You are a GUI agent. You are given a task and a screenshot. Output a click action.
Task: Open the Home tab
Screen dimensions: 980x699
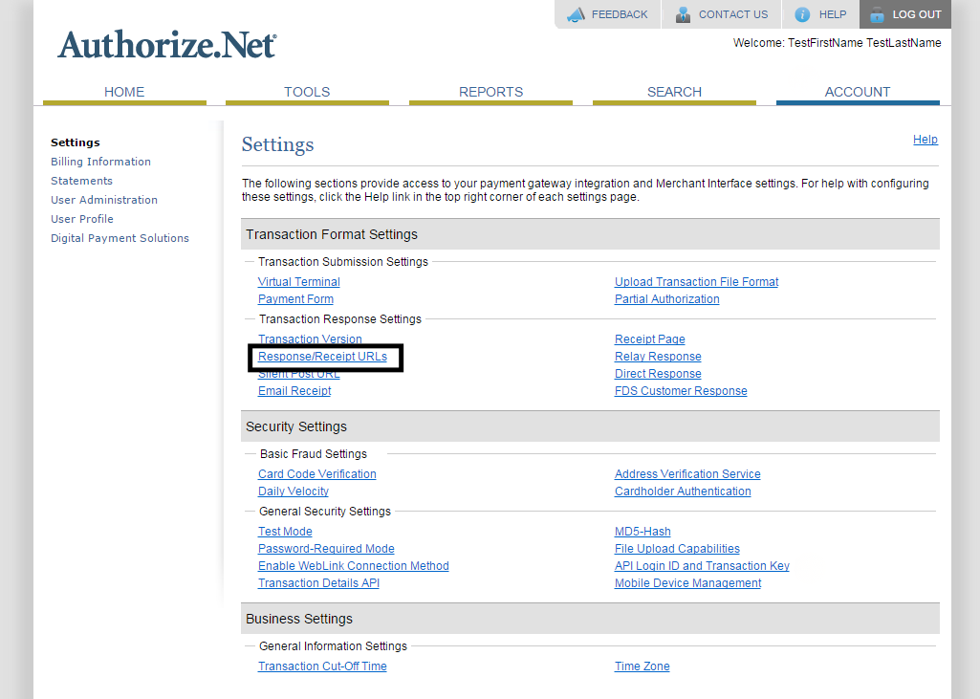pyautogui.click(x=124, y=92)
